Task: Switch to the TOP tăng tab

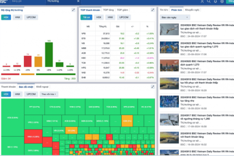Action: 108,10
